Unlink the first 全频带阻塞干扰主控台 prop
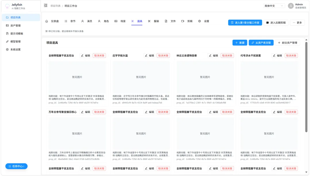Image resolution: width=310 pixels, height=176 pixels. click(99, 56)
